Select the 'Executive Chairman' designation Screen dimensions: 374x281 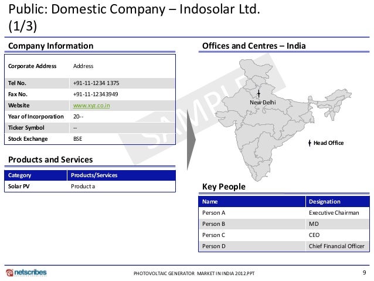[334, 213]
